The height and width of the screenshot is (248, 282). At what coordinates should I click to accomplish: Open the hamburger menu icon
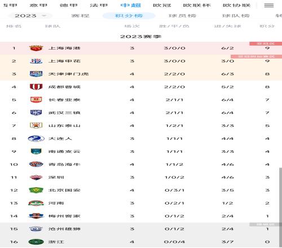[x=269, y=6]
